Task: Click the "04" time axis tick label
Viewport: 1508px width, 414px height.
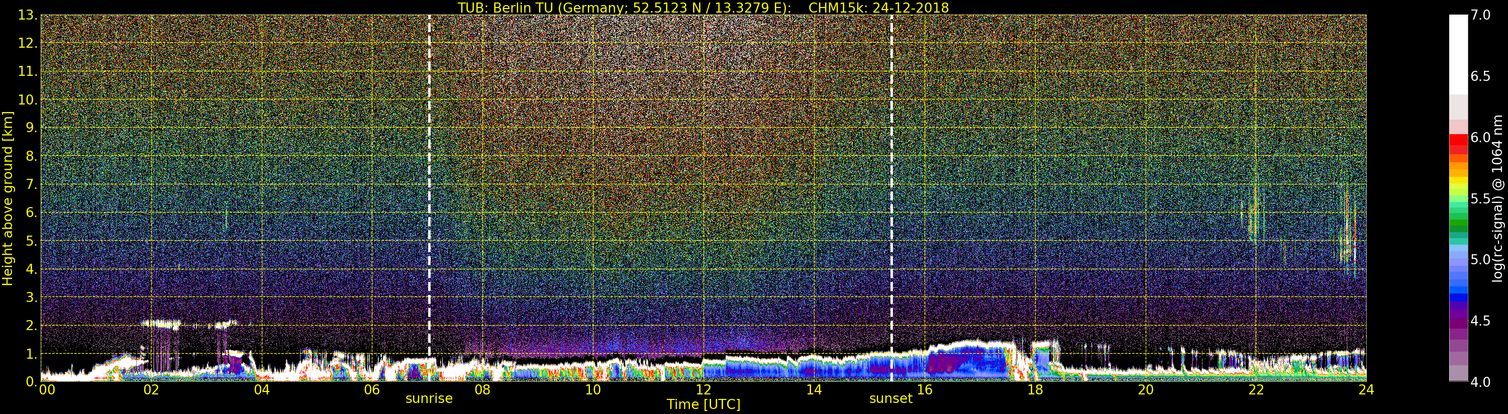Action: (262, 390)
